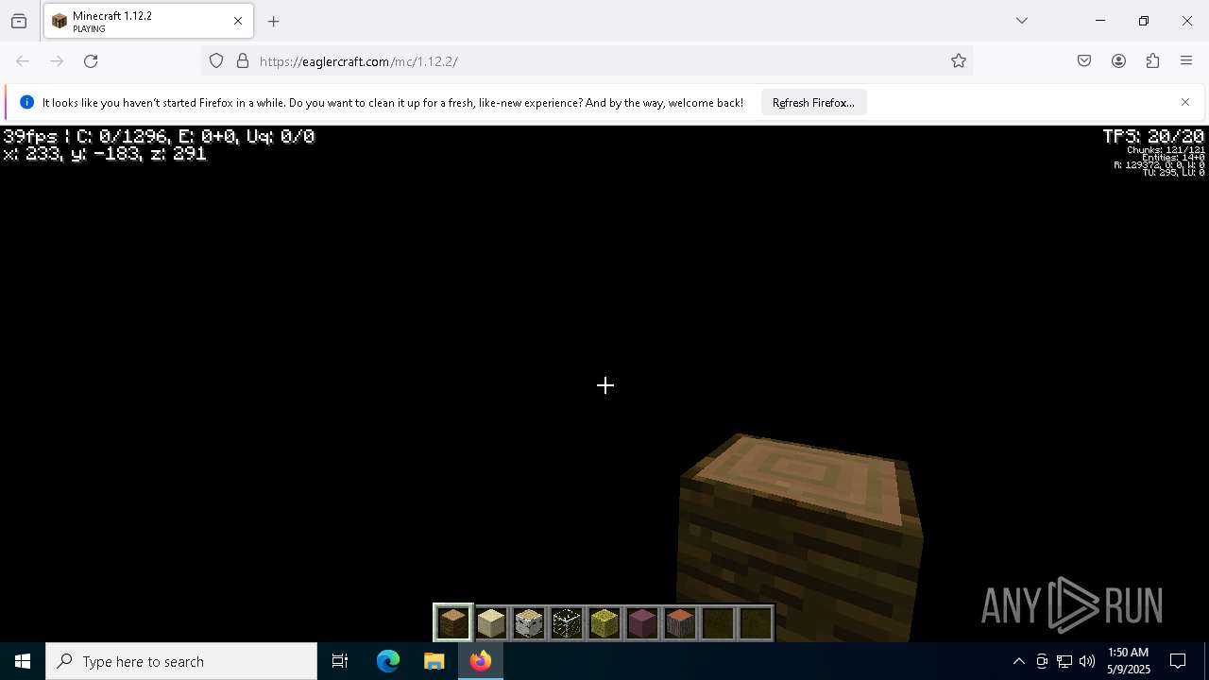Click the notification bar info icon

click(x=26, y=102)
